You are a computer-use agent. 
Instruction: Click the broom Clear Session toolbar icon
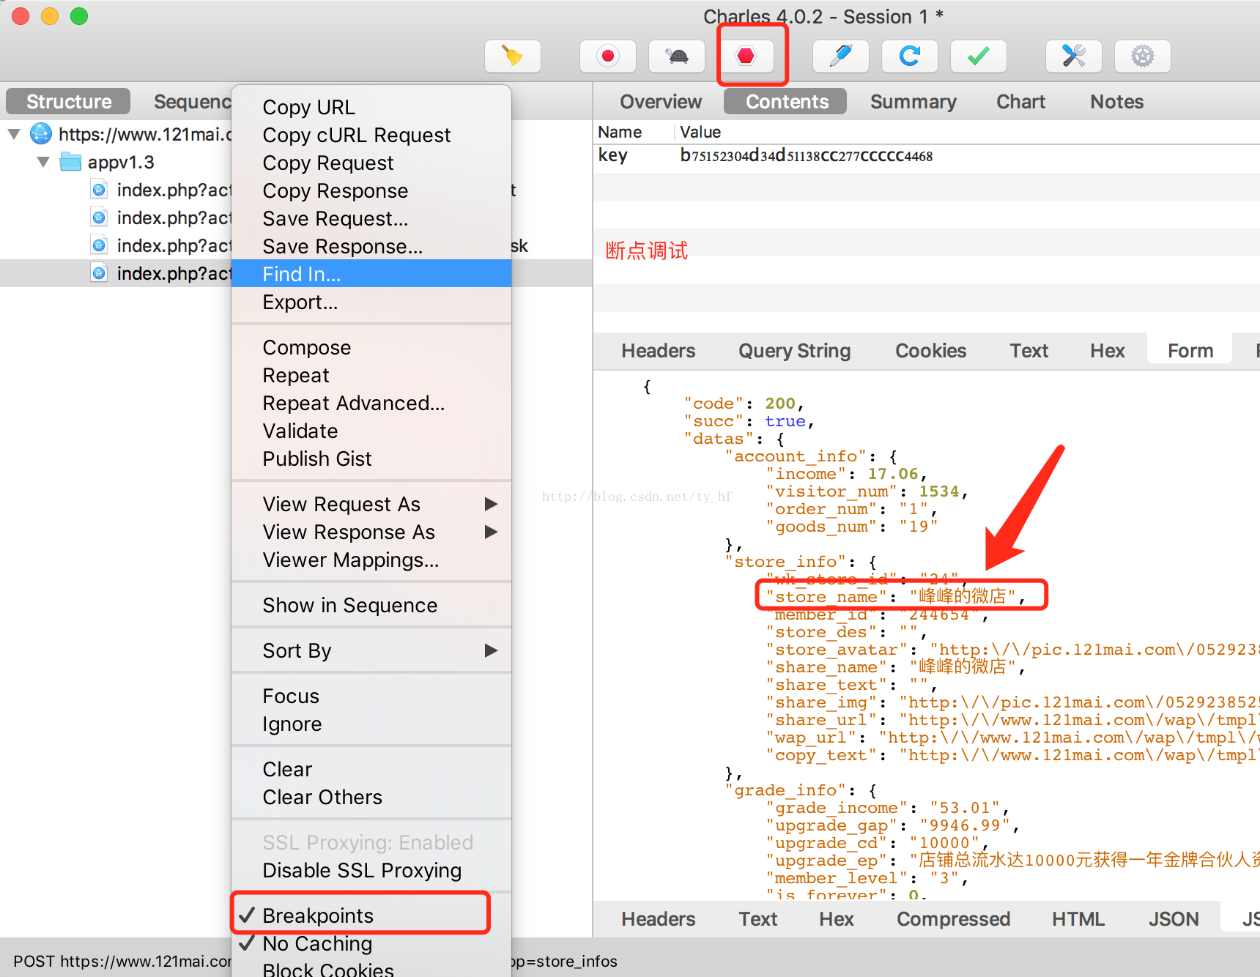(x=513, y=56)
